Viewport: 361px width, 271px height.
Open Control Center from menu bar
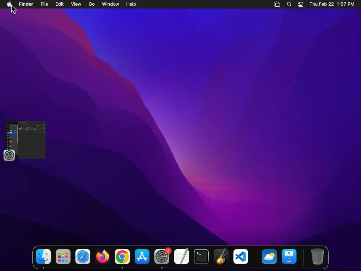pos(301,4)
